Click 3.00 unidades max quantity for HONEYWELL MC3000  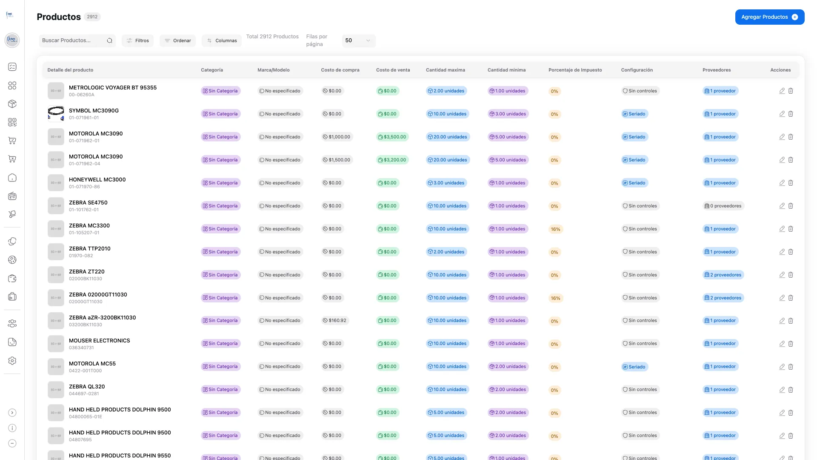pos(446,183)
